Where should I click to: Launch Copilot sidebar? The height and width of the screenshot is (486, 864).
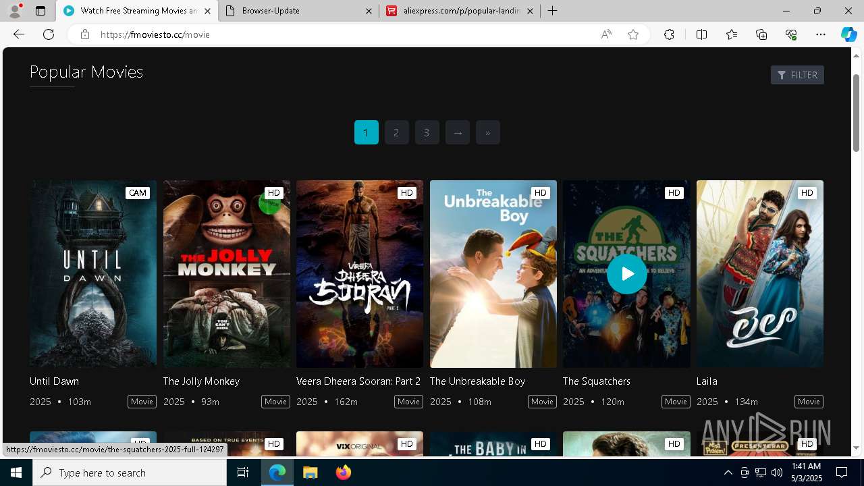(x=848, y=34)
